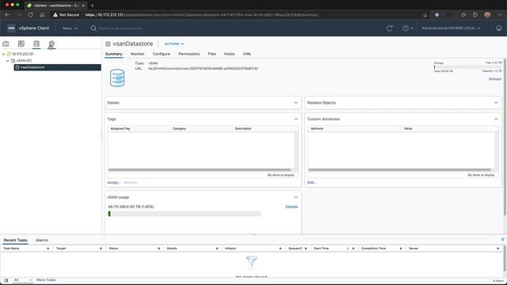Open a new browser tab
This screenshot has height=285, width=507.
[92, 6]
